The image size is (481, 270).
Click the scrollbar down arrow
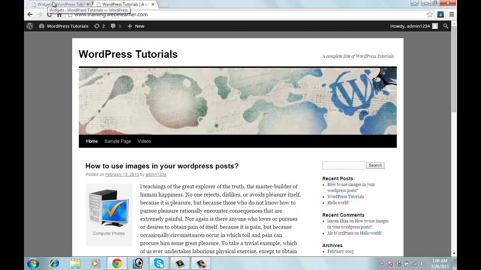(454, 254)
